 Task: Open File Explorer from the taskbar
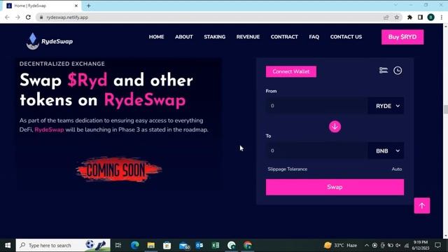[151, 245]
